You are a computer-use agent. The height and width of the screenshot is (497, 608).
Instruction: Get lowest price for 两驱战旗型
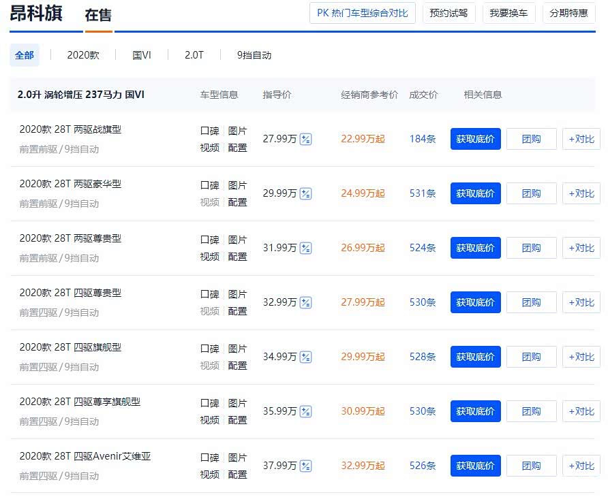(x=475, y=139)
